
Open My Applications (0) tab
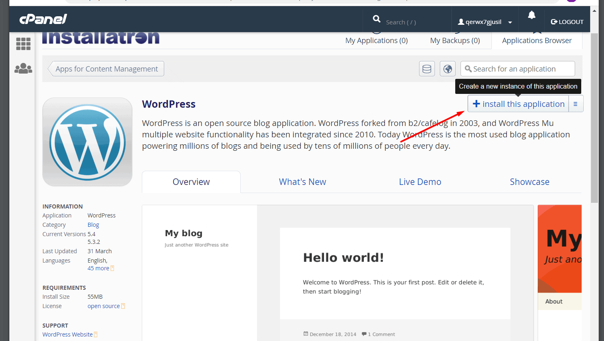tap(376, 41)
